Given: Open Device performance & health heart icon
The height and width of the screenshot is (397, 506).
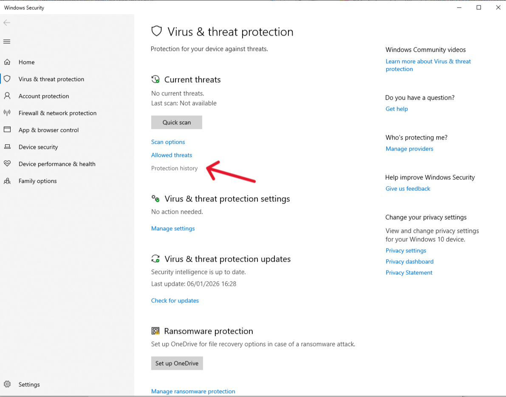Looking at the screenshot, I should pyautogui.click(x=8, y=164).
